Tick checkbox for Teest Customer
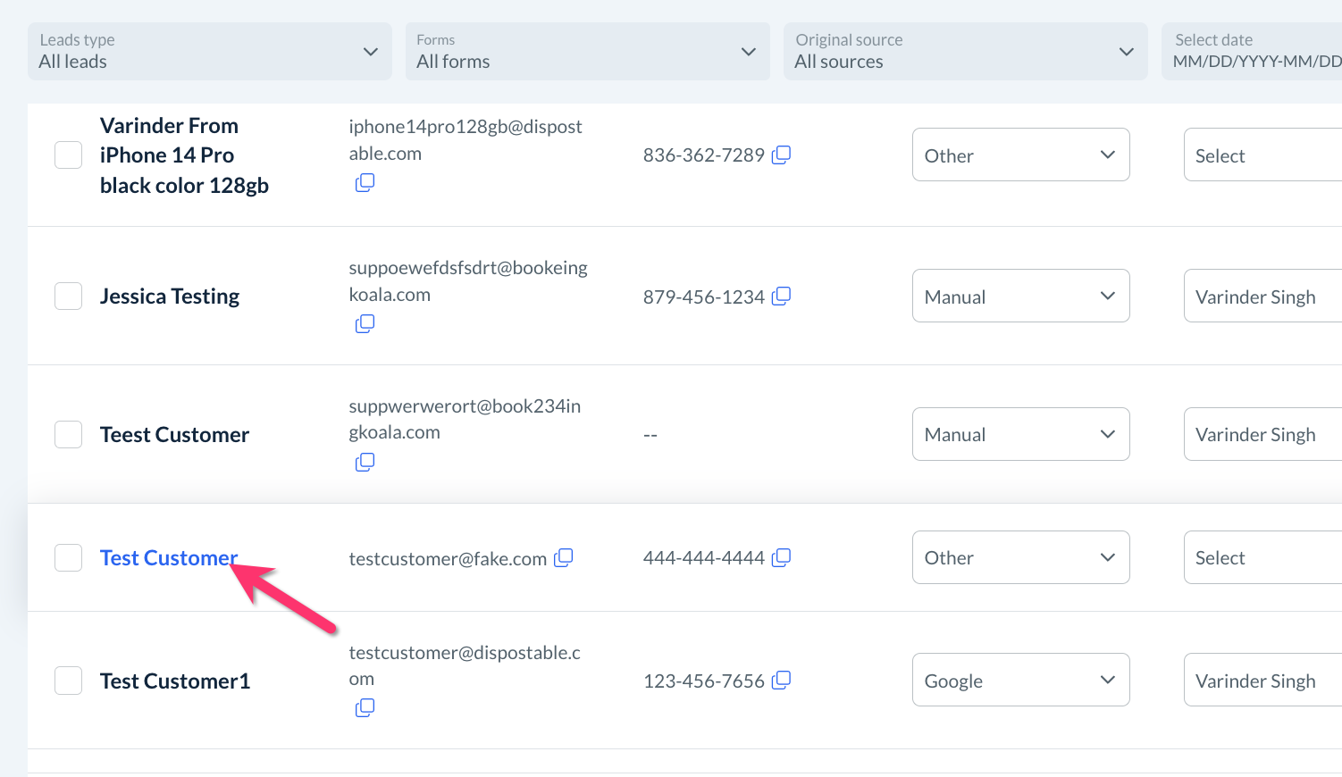Viewport: 1342px width, 777px height. (69, 435)
